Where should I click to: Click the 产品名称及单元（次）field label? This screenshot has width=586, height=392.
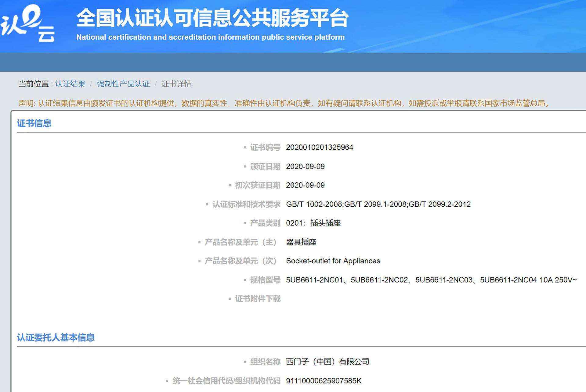240,261
